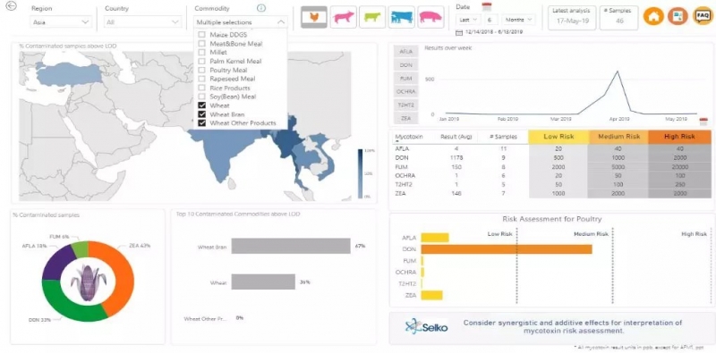
Task: Click the Wheat Bran 67% bar
Action: pyautogui.click(x=290, y=246)
